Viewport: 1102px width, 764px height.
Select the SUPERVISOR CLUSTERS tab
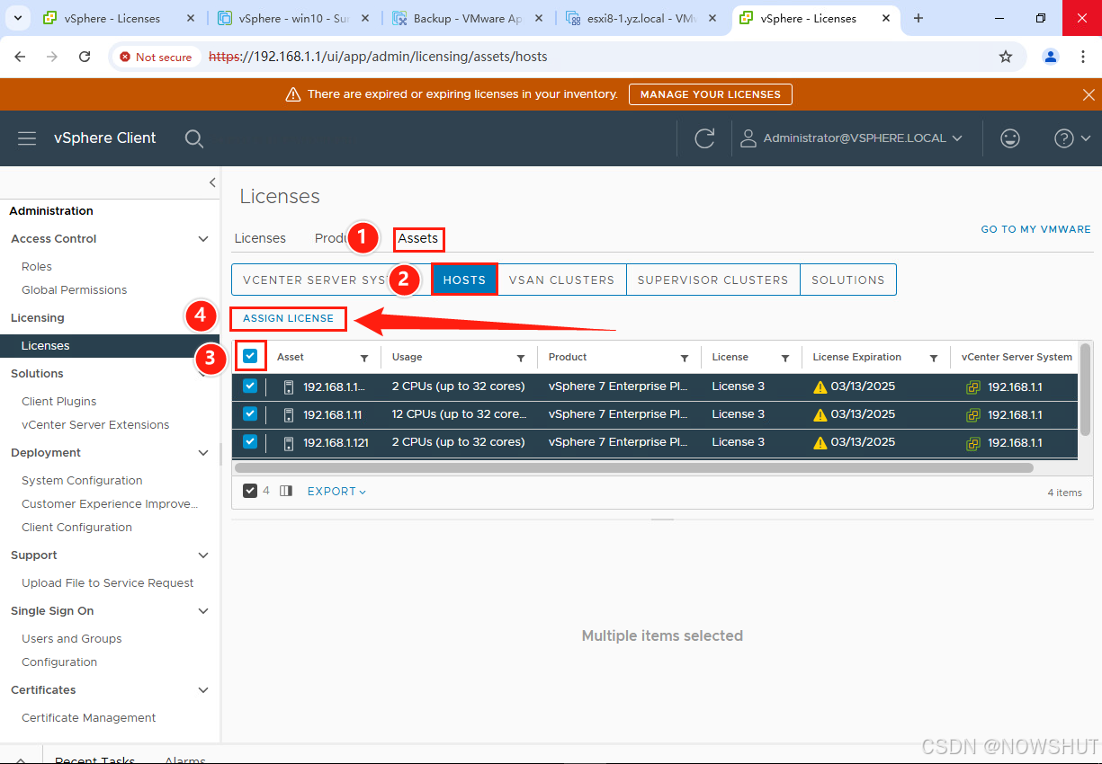712,280
